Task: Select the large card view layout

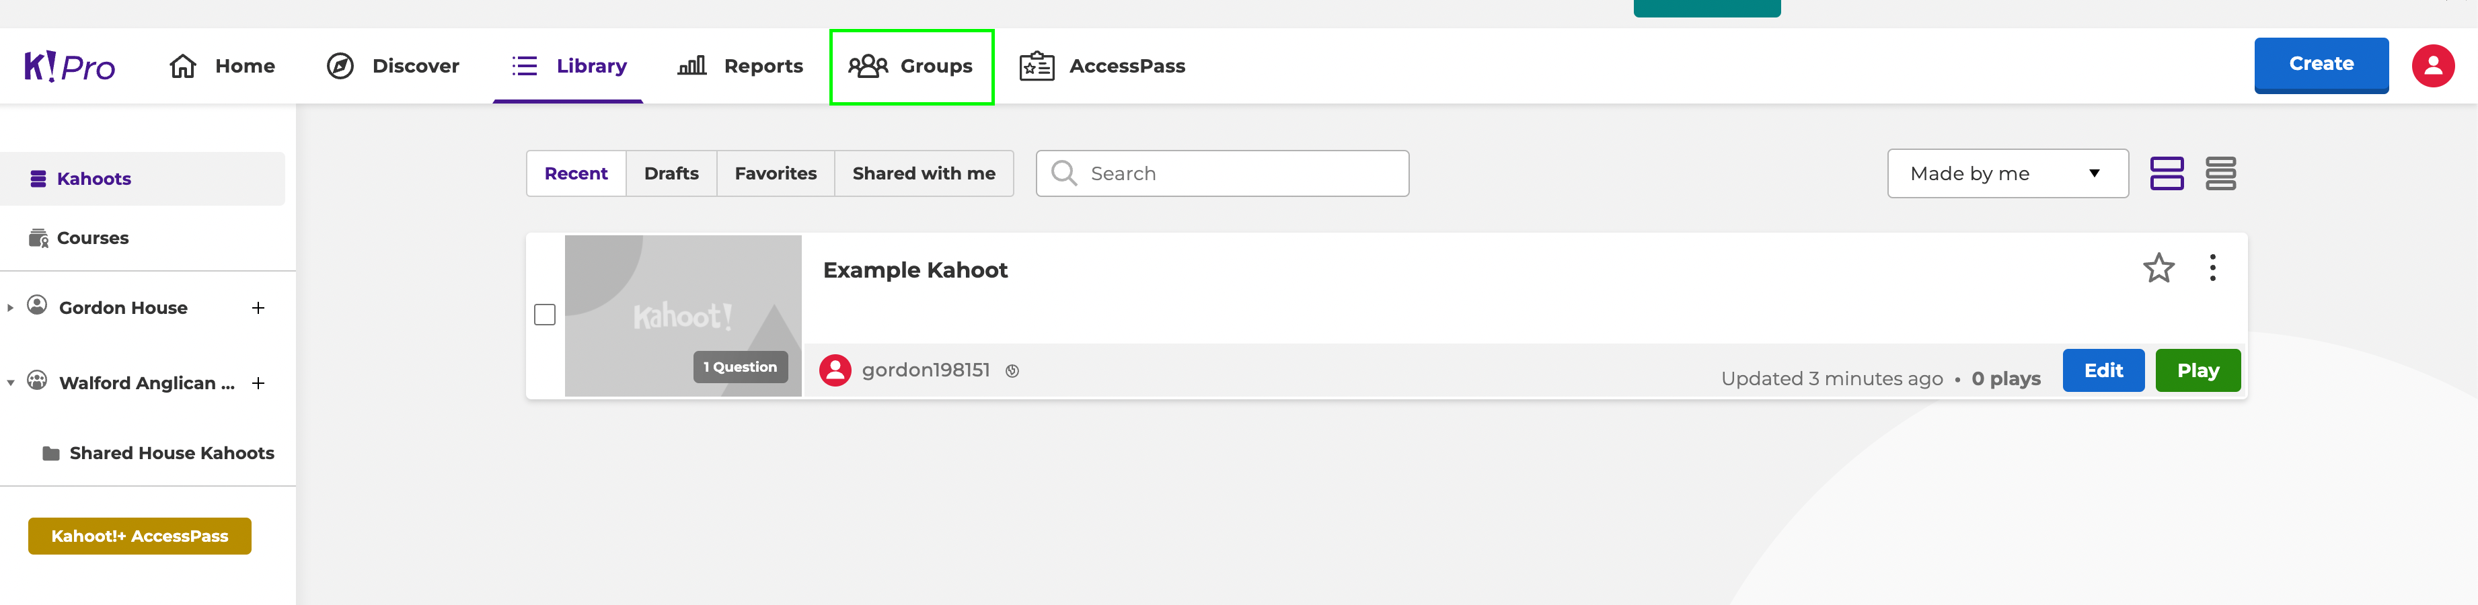Action: (2167, 173)
